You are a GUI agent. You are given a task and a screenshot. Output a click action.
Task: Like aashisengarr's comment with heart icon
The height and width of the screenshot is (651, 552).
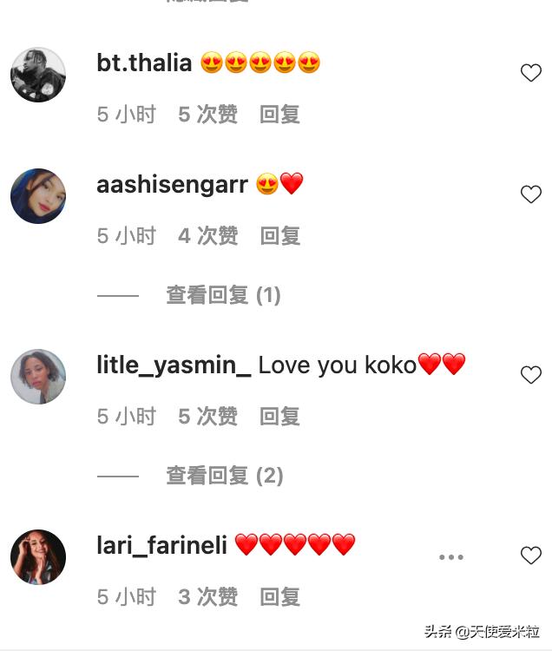531,194
